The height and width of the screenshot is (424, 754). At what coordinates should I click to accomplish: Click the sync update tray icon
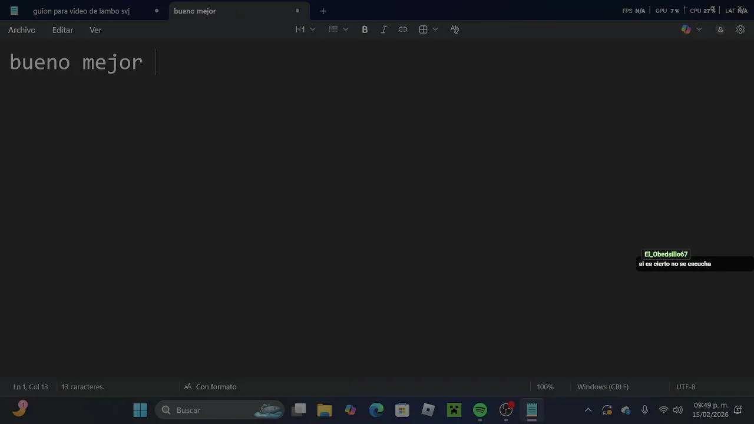coord(607,410)
